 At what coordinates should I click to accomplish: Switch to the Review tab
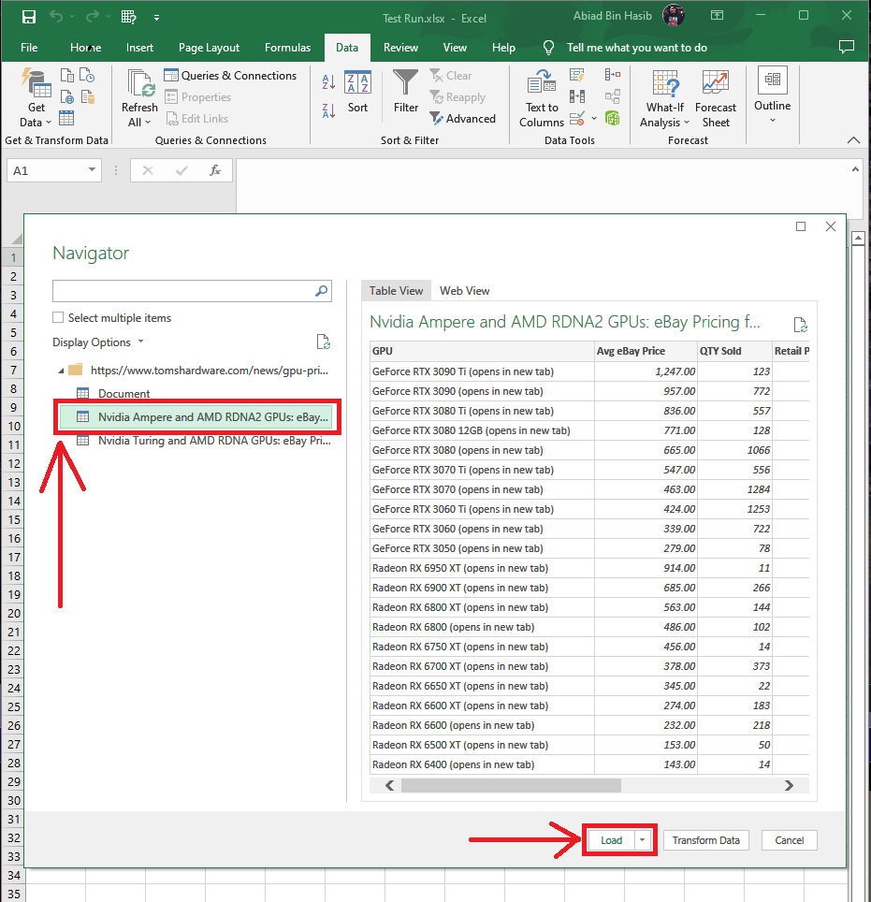coord(401,48)
